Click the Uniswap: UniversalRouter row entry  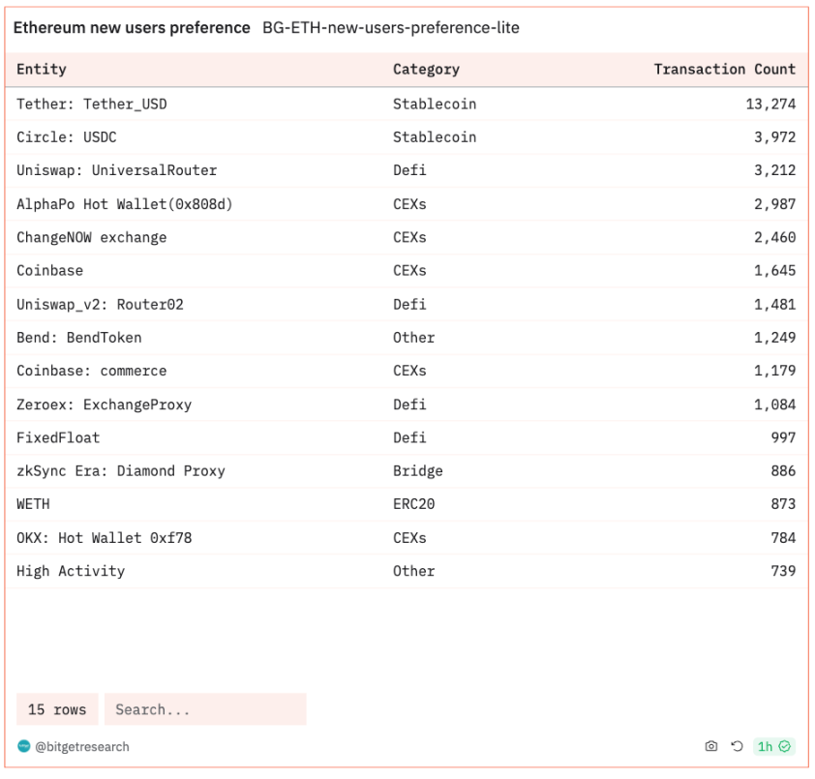(117, 170)
